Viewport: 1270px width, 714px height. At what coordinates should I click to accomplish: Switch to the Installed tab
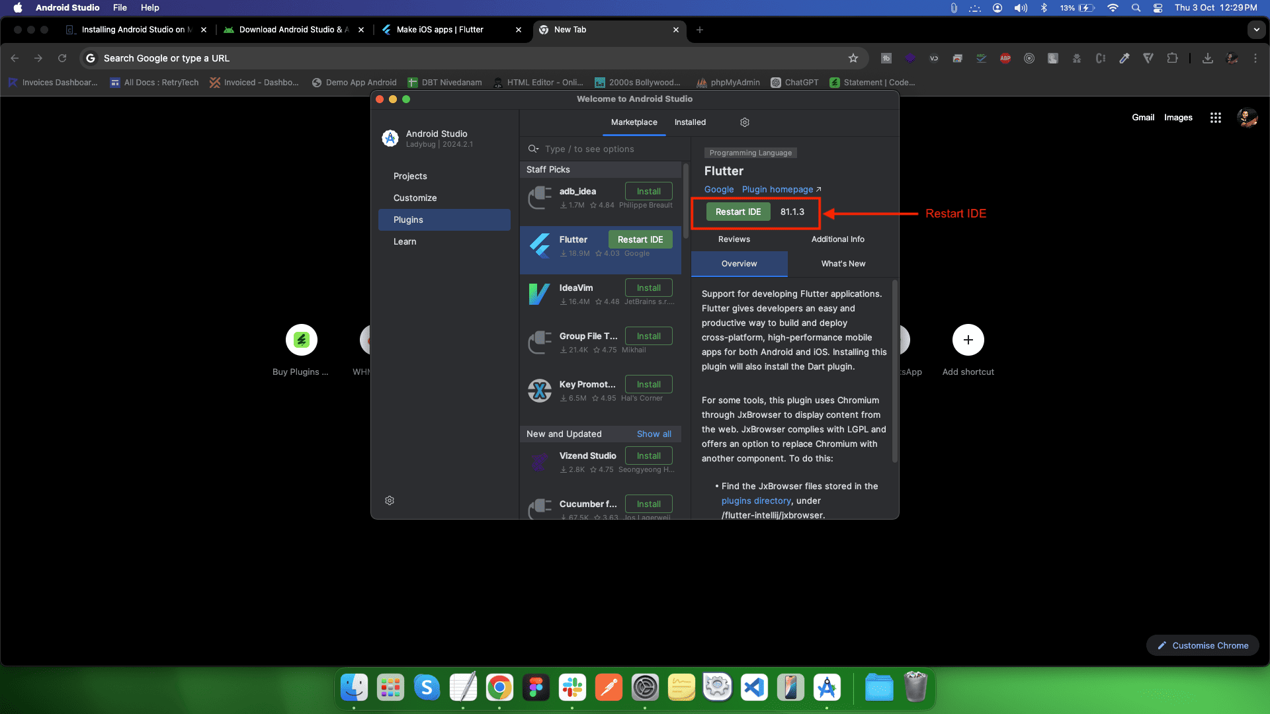click(690, 122)
